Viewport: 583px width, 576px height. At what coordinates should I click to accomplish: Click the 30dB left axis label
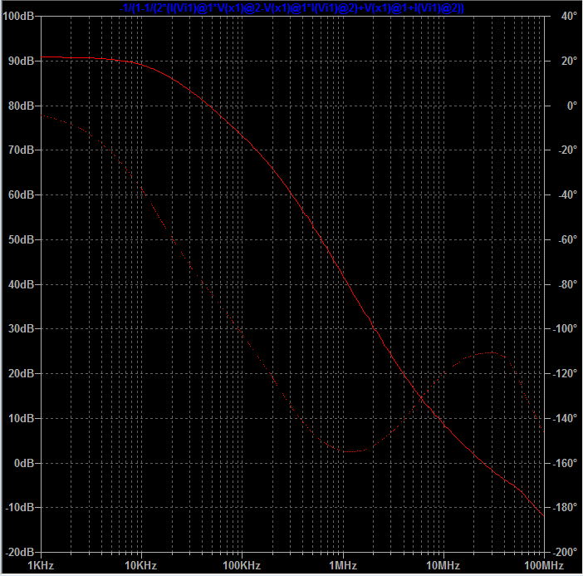(x=22, y=328)
